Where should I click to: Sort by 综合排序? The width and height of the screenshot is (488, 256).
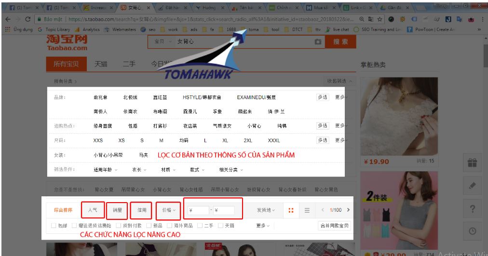click(x=63, y=210)
